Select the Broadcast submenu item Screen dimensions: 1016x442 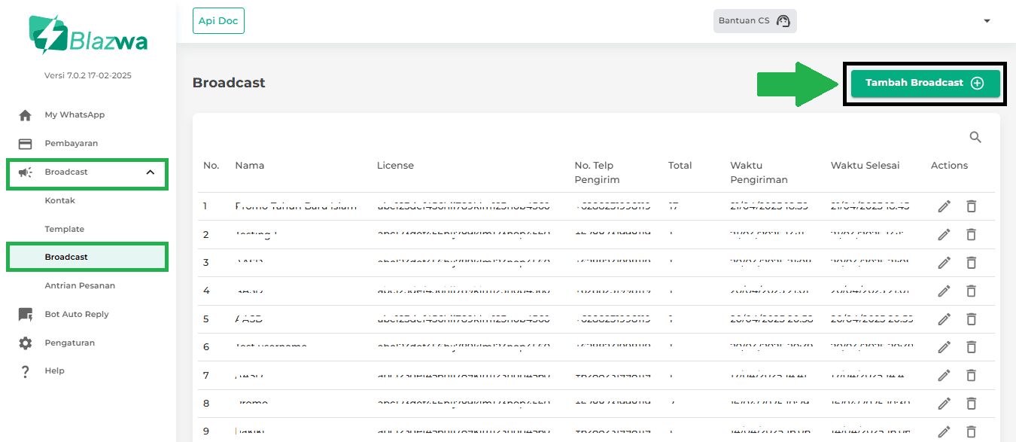point(87,257)
